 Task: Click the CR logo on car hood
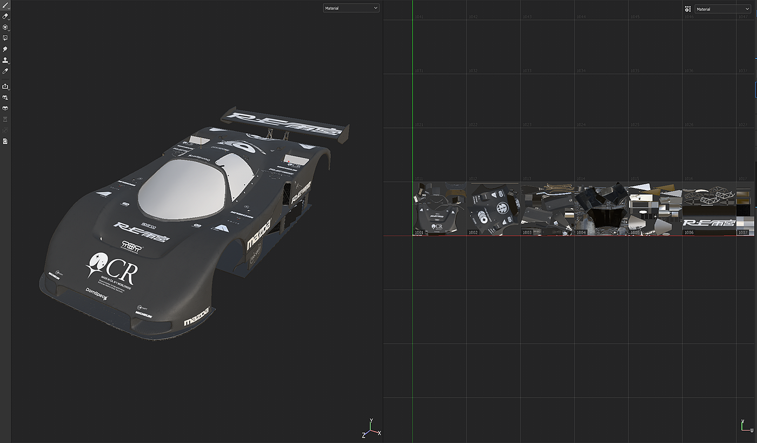tap(114, 267)
